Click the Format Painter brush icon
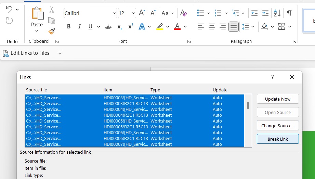315x179 pixels. coord(52,31)
